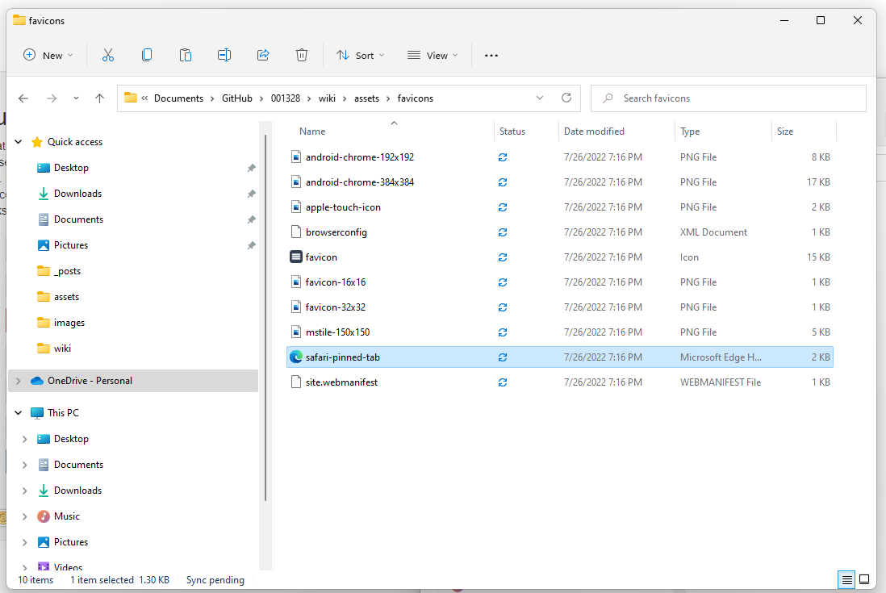The height and width of the screenshot is (593, 886).
Task: Refresh the folder using the address bar icon
Action: point(566,98)
